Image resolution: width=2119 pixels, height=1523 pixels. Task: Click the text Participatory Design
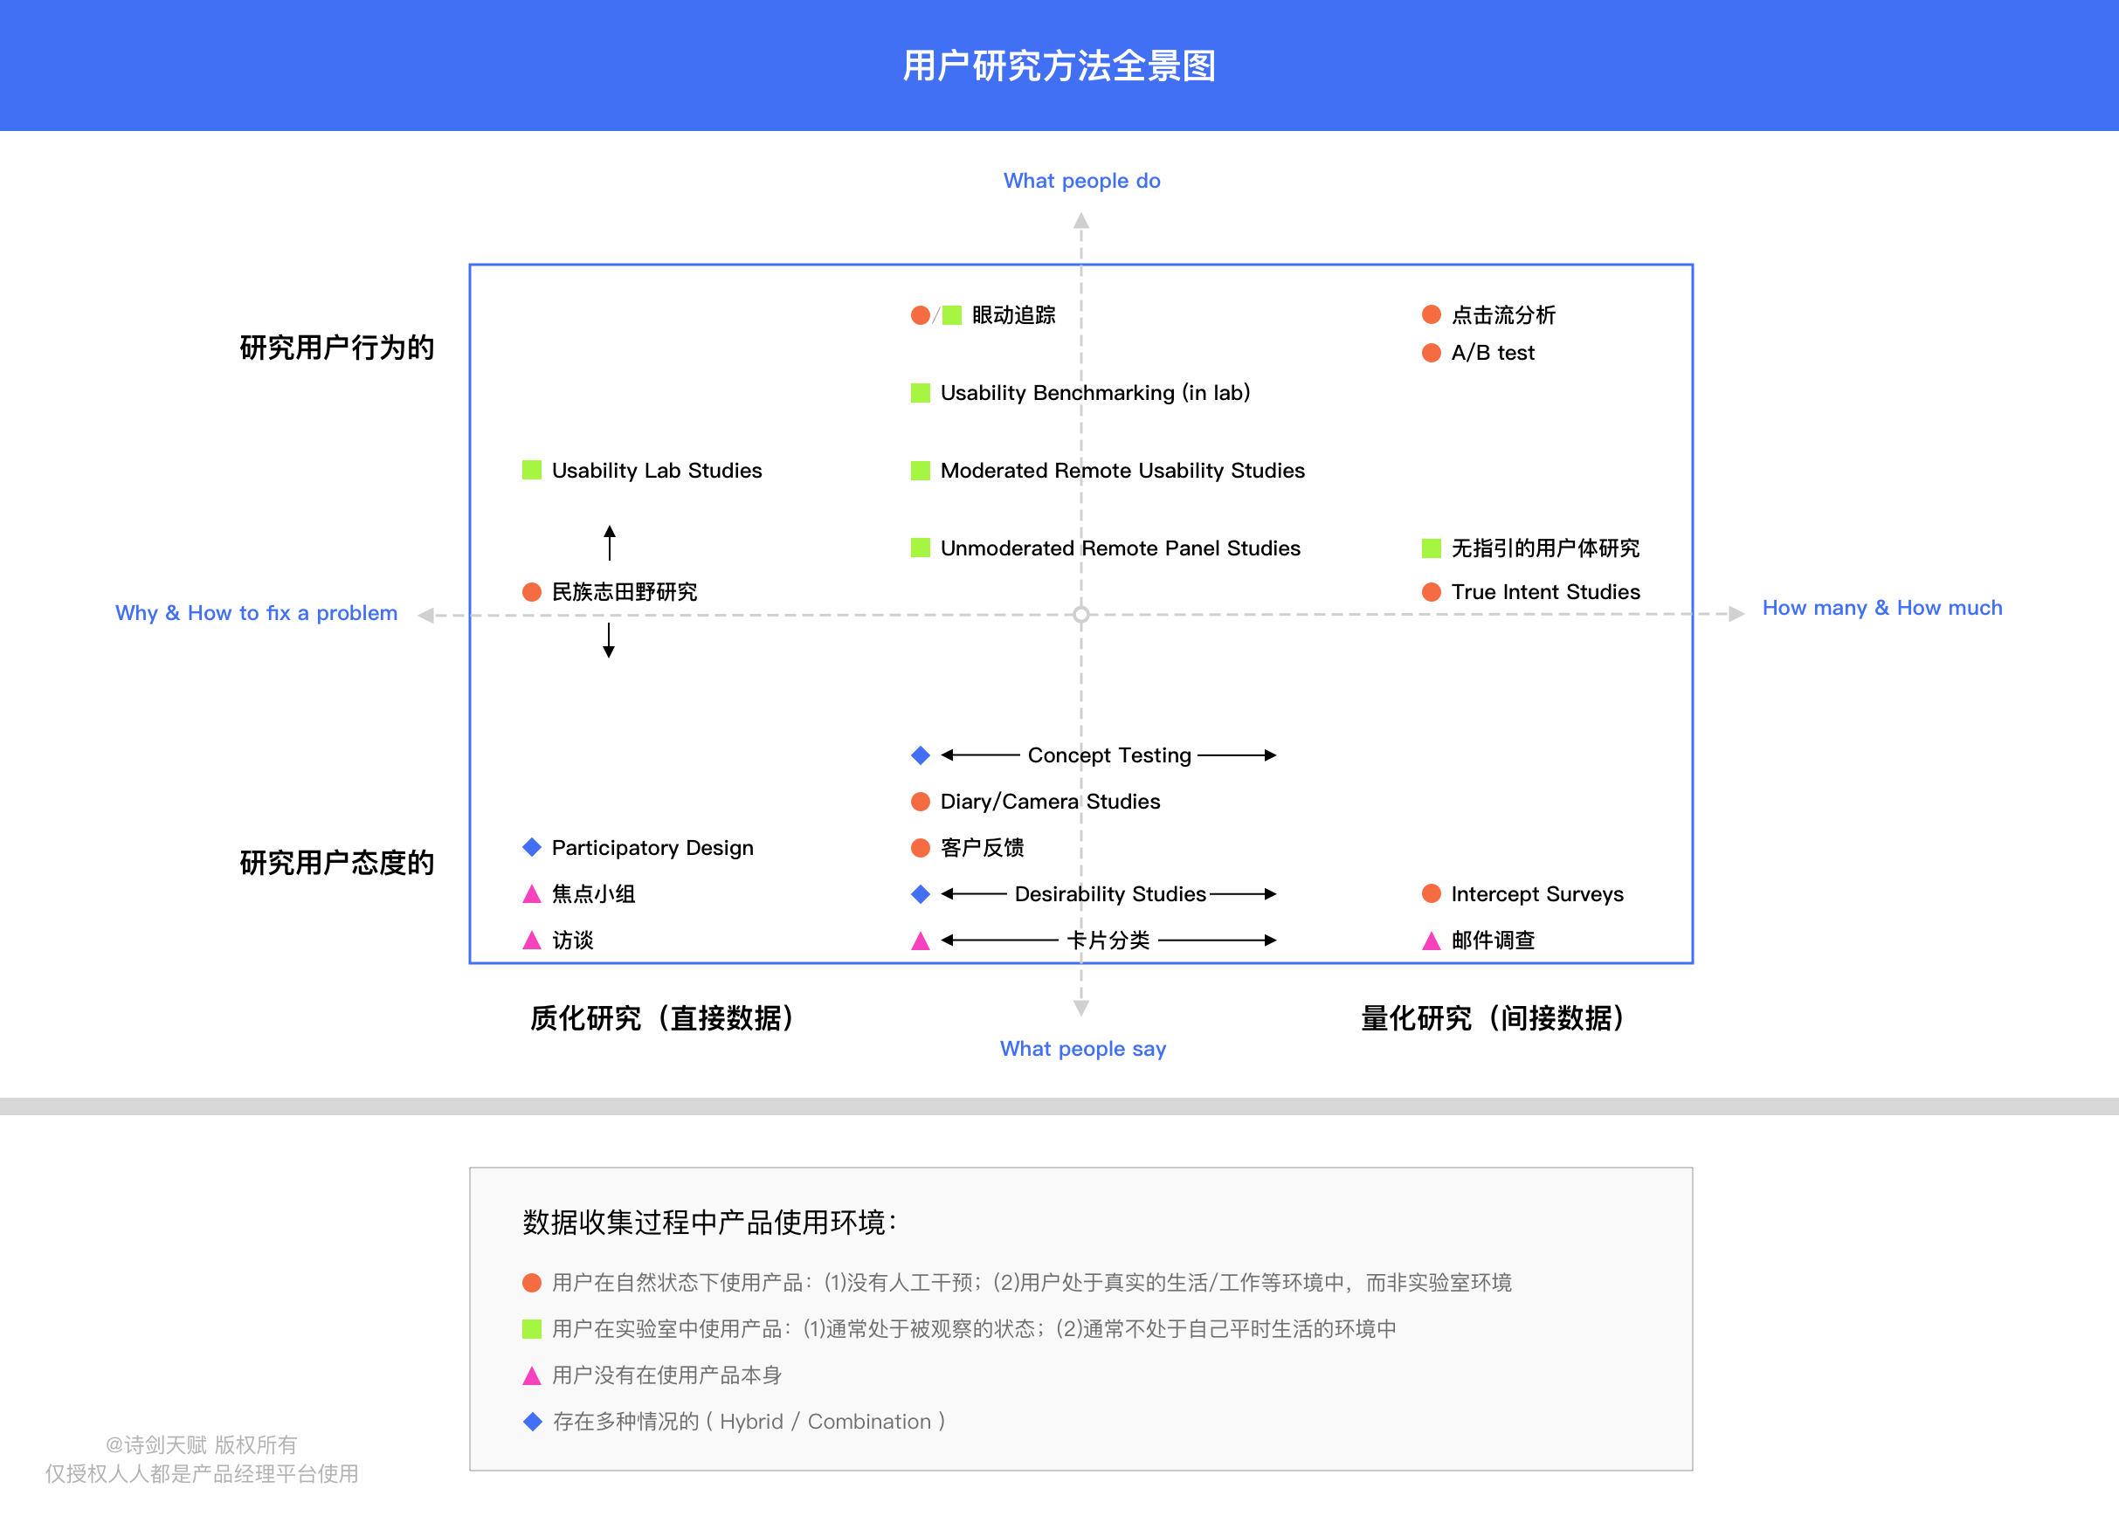click(652, 847)
